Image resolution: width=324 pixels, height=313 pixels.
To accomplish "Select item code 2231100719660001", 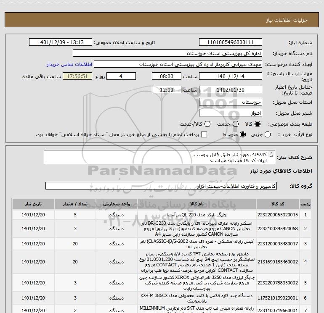I will [x=278, y=310].
